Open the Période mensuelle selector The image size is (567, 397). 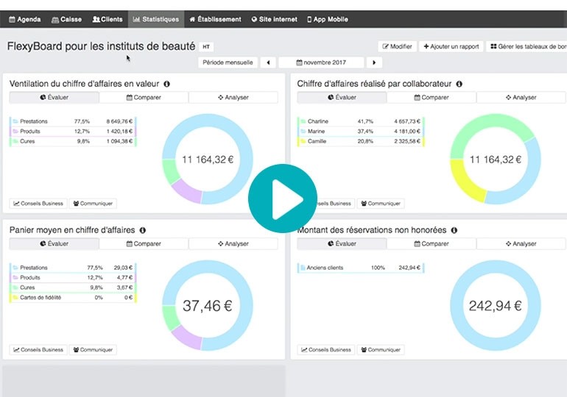pos(228,63)
